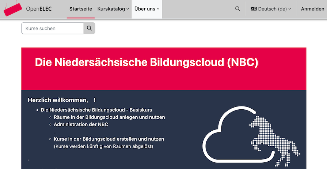Viewport: 327px width, 169px height.
Task: Click the Anmelden login link
Action: 312,9
